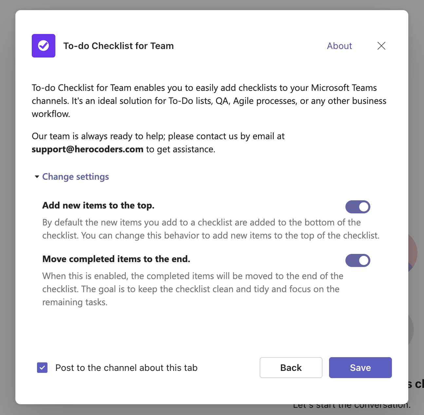
Task: Save the checklist tab settings
Action: tap(360, 368)
